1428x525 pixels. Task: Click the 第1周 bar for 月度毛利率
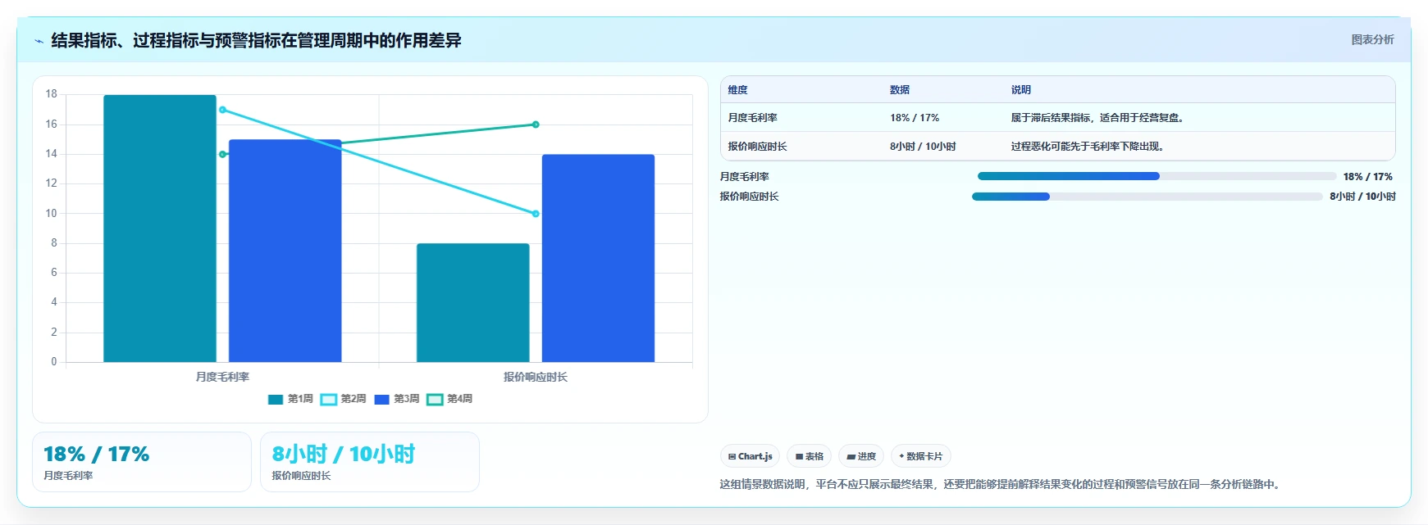(x=160, y=229)
